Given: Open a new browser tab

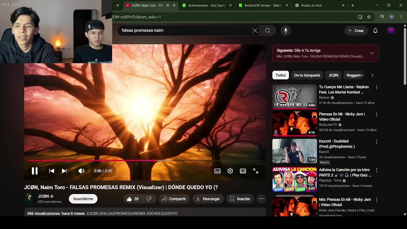Looking at the screenshot, I should tap(353, 5).
